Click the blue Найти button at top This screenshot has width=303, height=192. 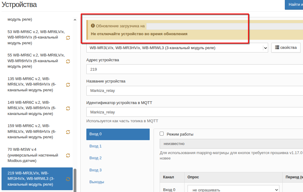click(x=294, y=5)
